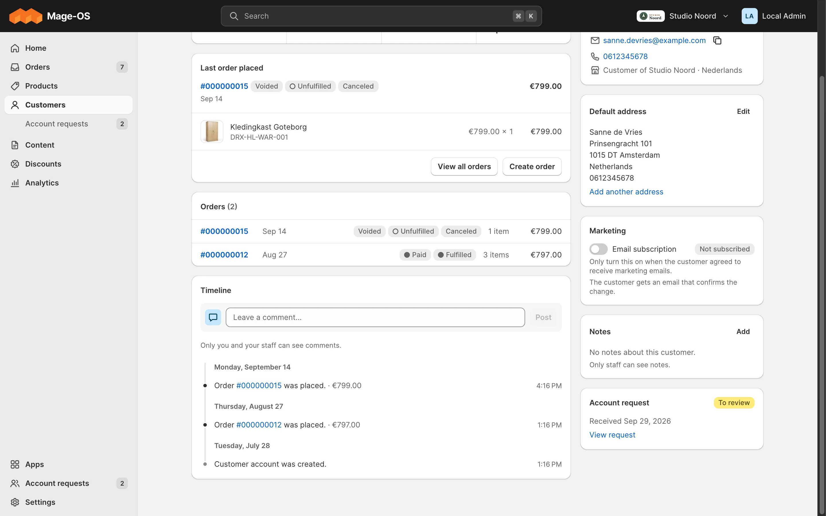Click the comment bubble icon in Timeline
Viewport: 826px width, 516px height.
pyautogui.click(x=213, y=317)
